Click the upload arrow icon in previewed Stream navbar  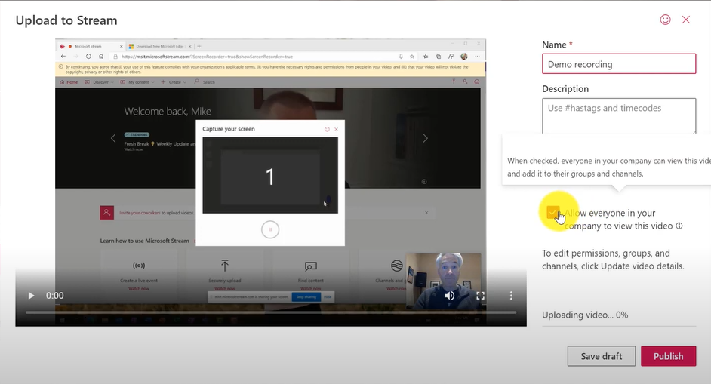point(454,81)
